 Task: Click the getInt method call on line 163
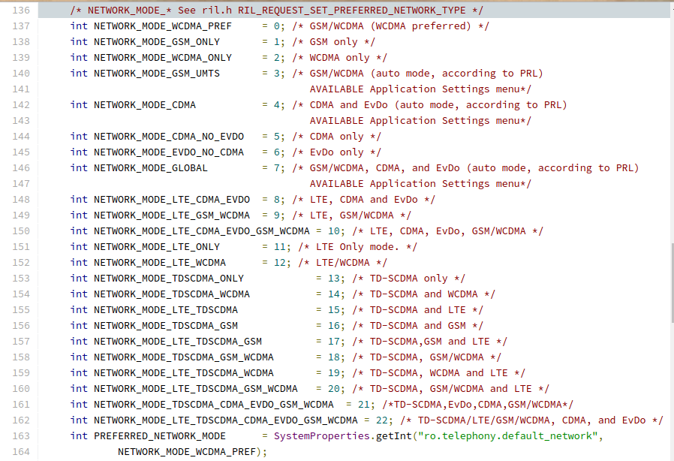pyautogui.click(x=394, y=436)
